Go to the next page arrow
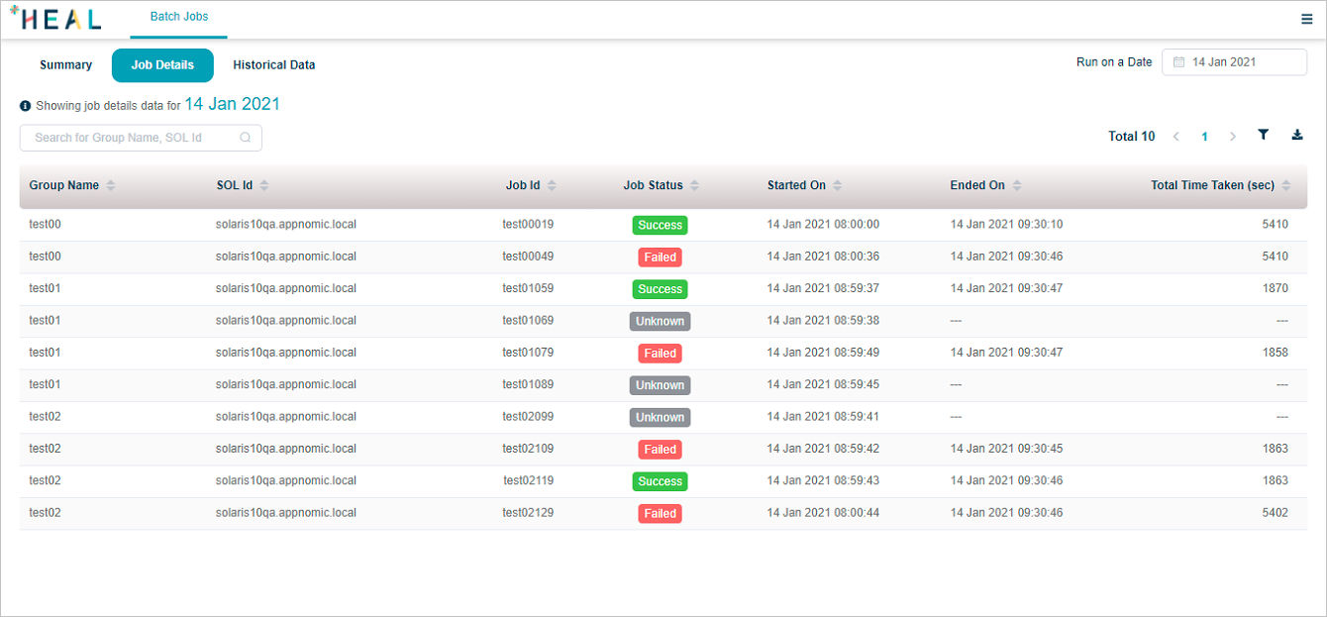This screenshot has height=617, width=1327. (1233, 137)
